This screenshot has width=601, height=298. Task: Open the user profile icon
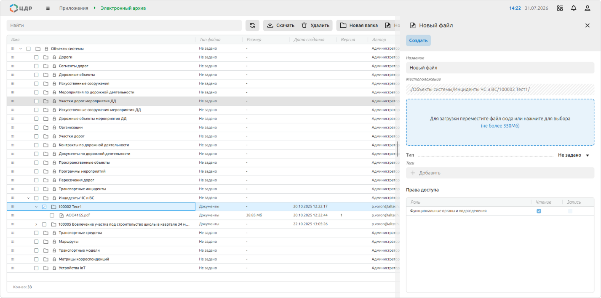click(588, 8)
